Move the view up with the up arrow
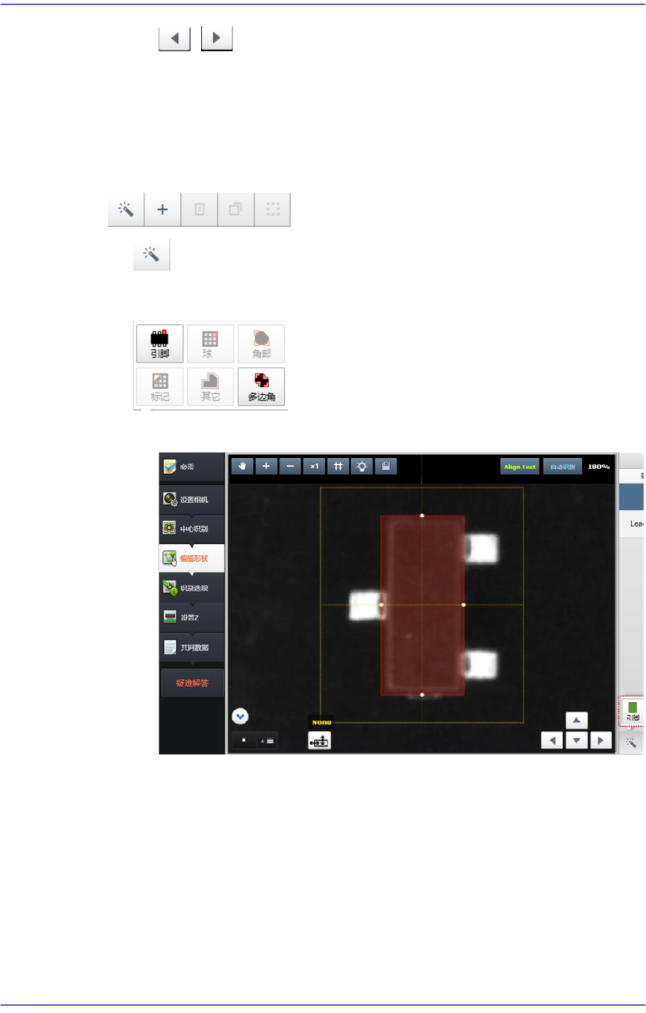 [x=576, y=721]
